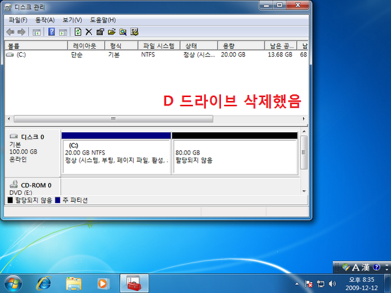
Task: Sort by the 파일 시스템 column header
Action: (x=159, y=46)
